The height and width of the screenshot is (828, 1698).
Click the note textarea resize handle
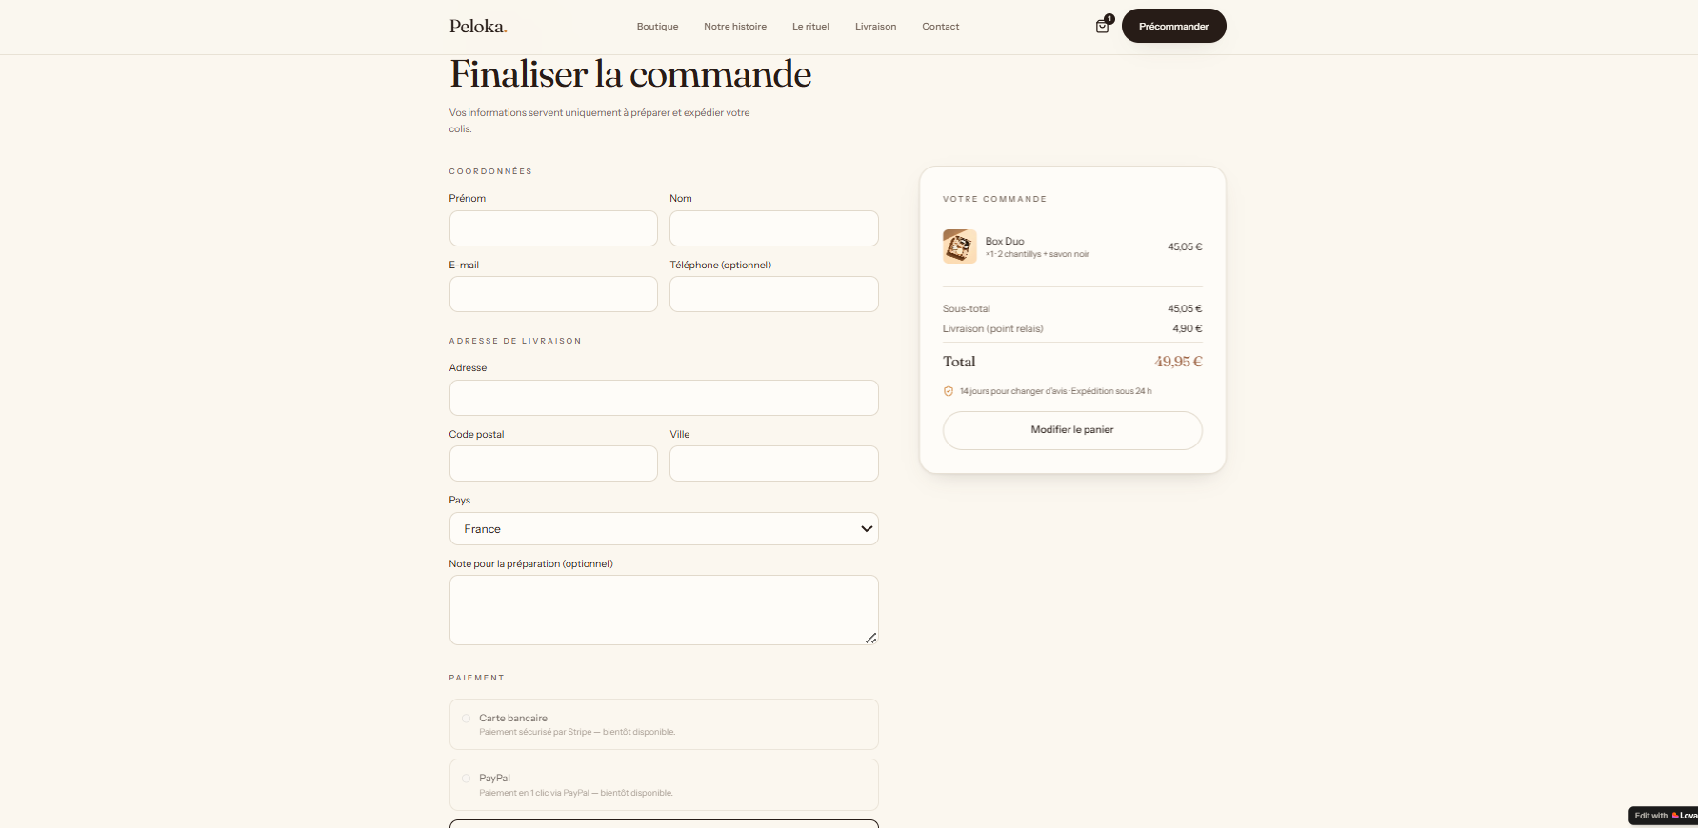click(870, 638)
